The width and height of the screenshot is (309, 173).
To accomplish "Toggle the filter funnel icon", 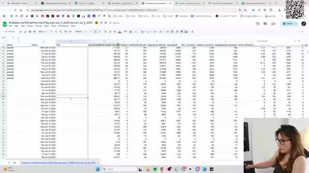I will [x=182, y=32].
